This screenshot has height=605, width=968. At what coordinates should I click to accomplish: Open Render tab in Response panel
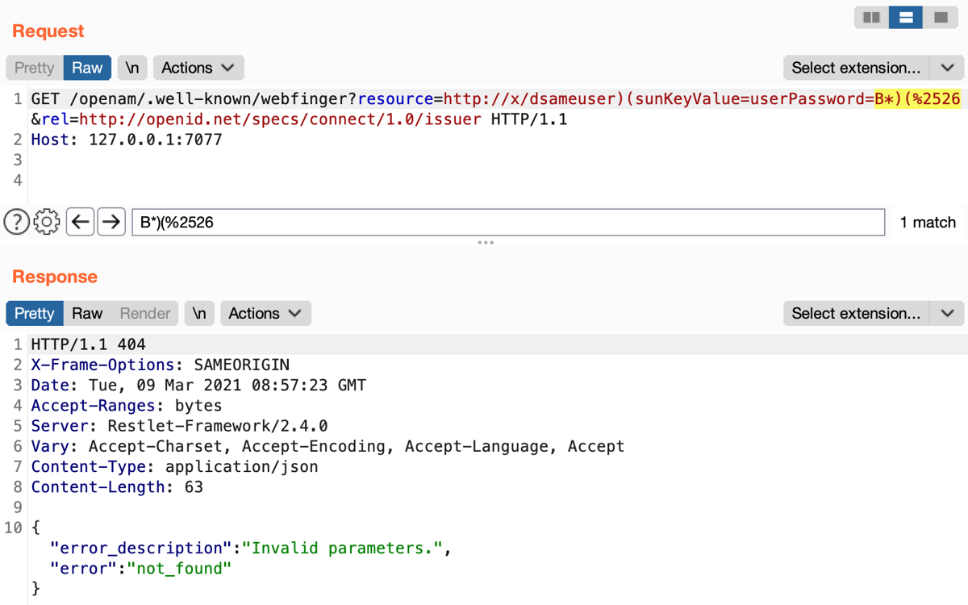tap(145, 313)
